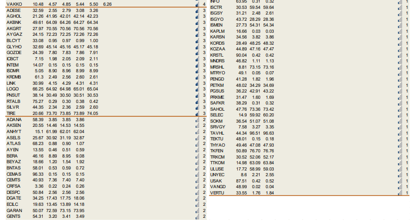Image resolution: width=411 pixels, height=223 pixels.
Task: Click value 6.26 in the VAKKO row
Action: coord(107,5)
